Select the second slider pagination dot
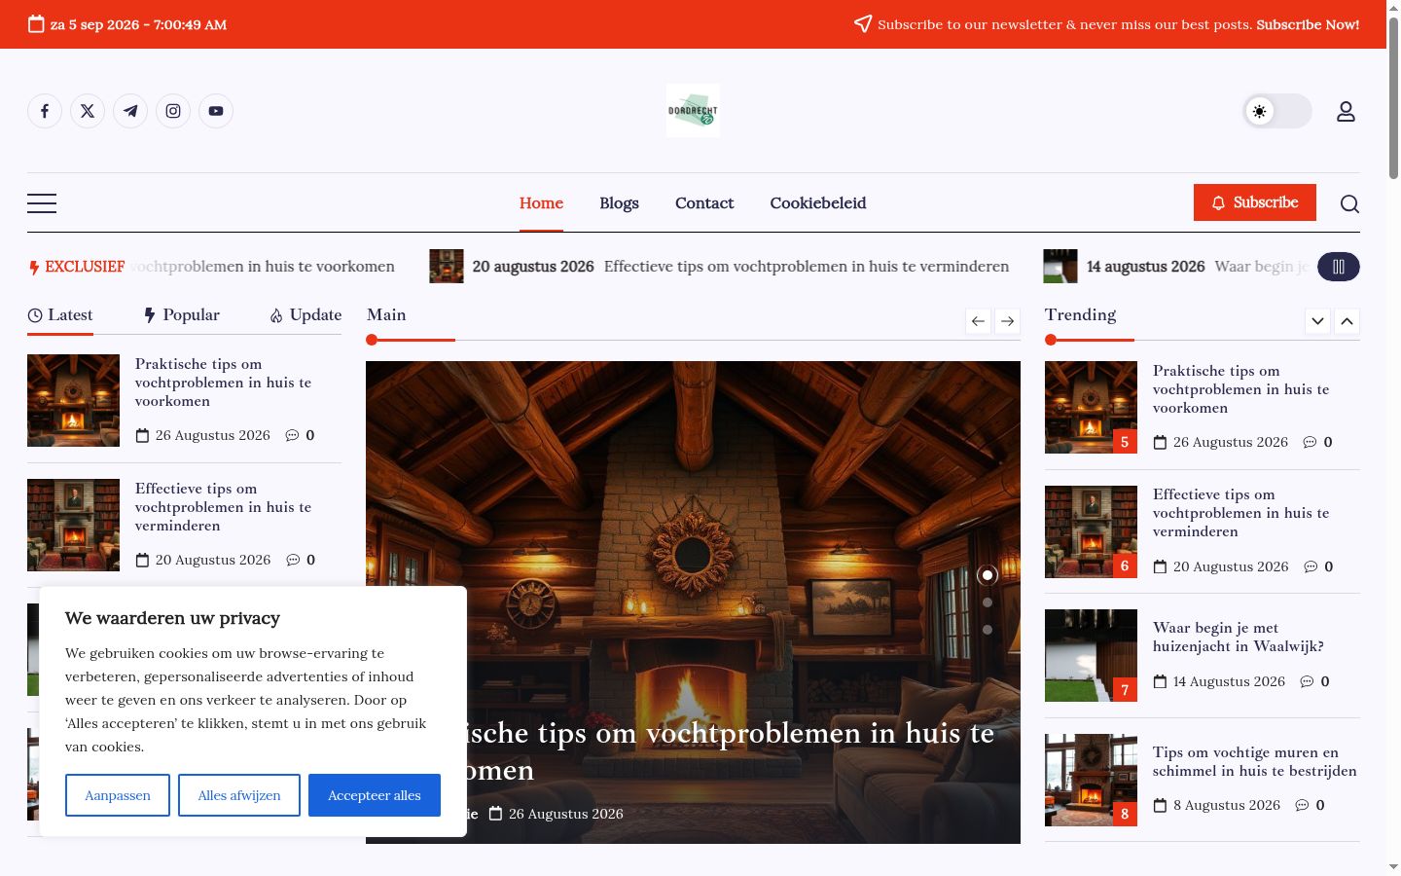The height and width of the screenshot is (876, 1401). [988, 602]
